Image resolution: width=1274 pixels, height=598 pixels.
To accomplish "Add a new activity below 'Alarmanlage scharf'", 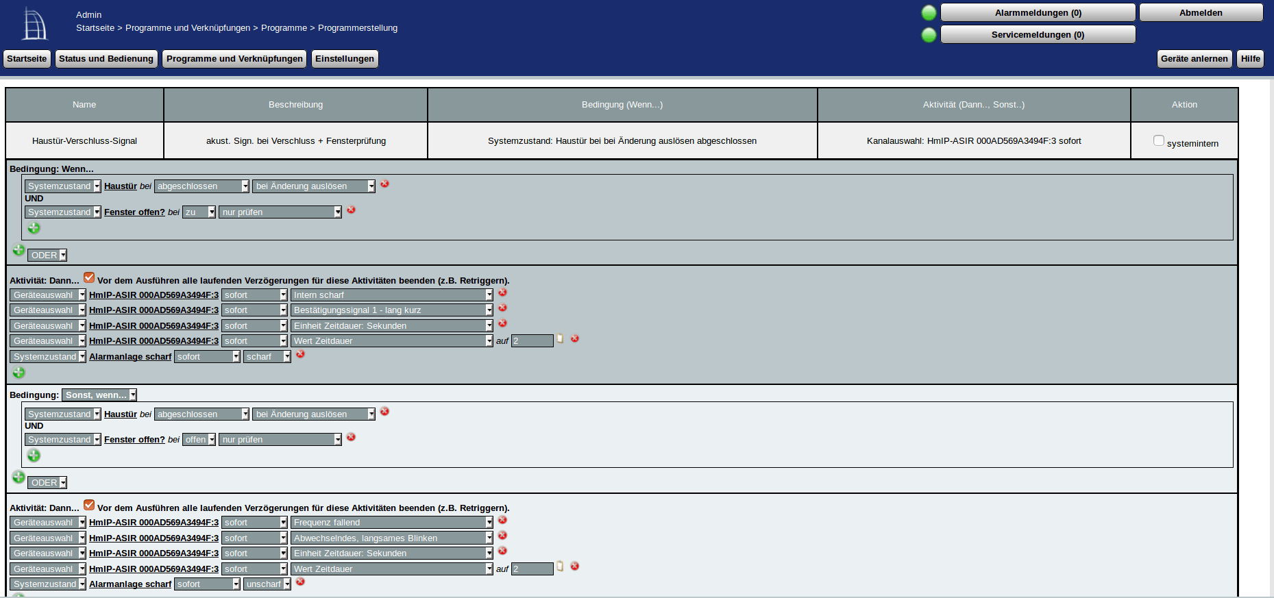I will [x=19, y=373].
